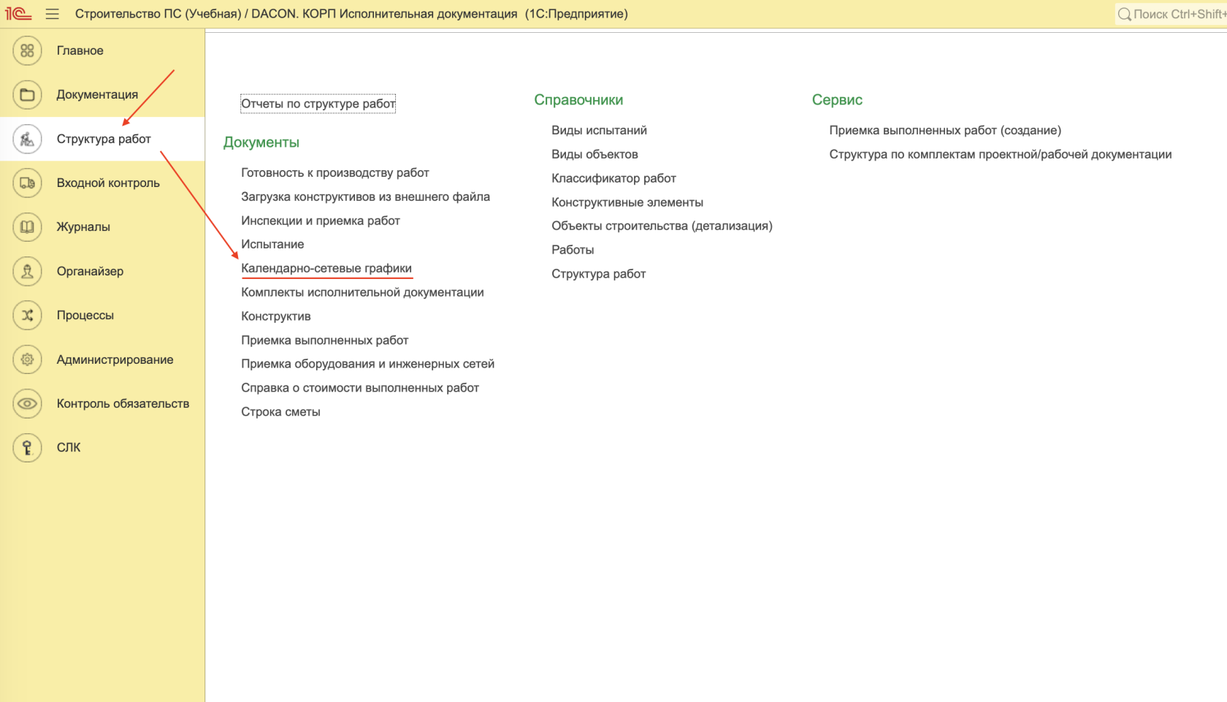The width and height of the screenshot is (1227, 702).
Task: Click the Справочники group heading
Action: (578, 100)
